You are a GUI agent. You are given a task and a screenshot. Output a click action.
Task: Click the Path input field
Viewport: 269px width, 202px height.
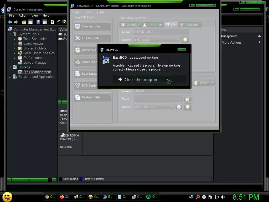[x=158, y=99]
